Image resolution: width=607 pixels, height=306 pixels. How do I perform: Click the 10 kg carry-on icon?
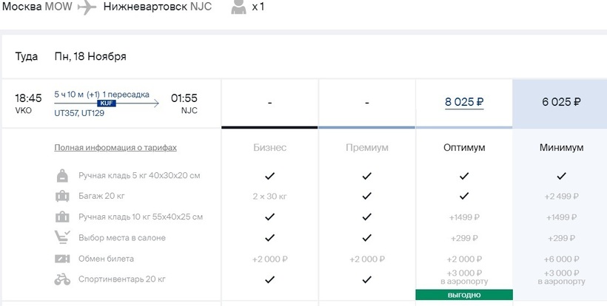click(62, 217)
